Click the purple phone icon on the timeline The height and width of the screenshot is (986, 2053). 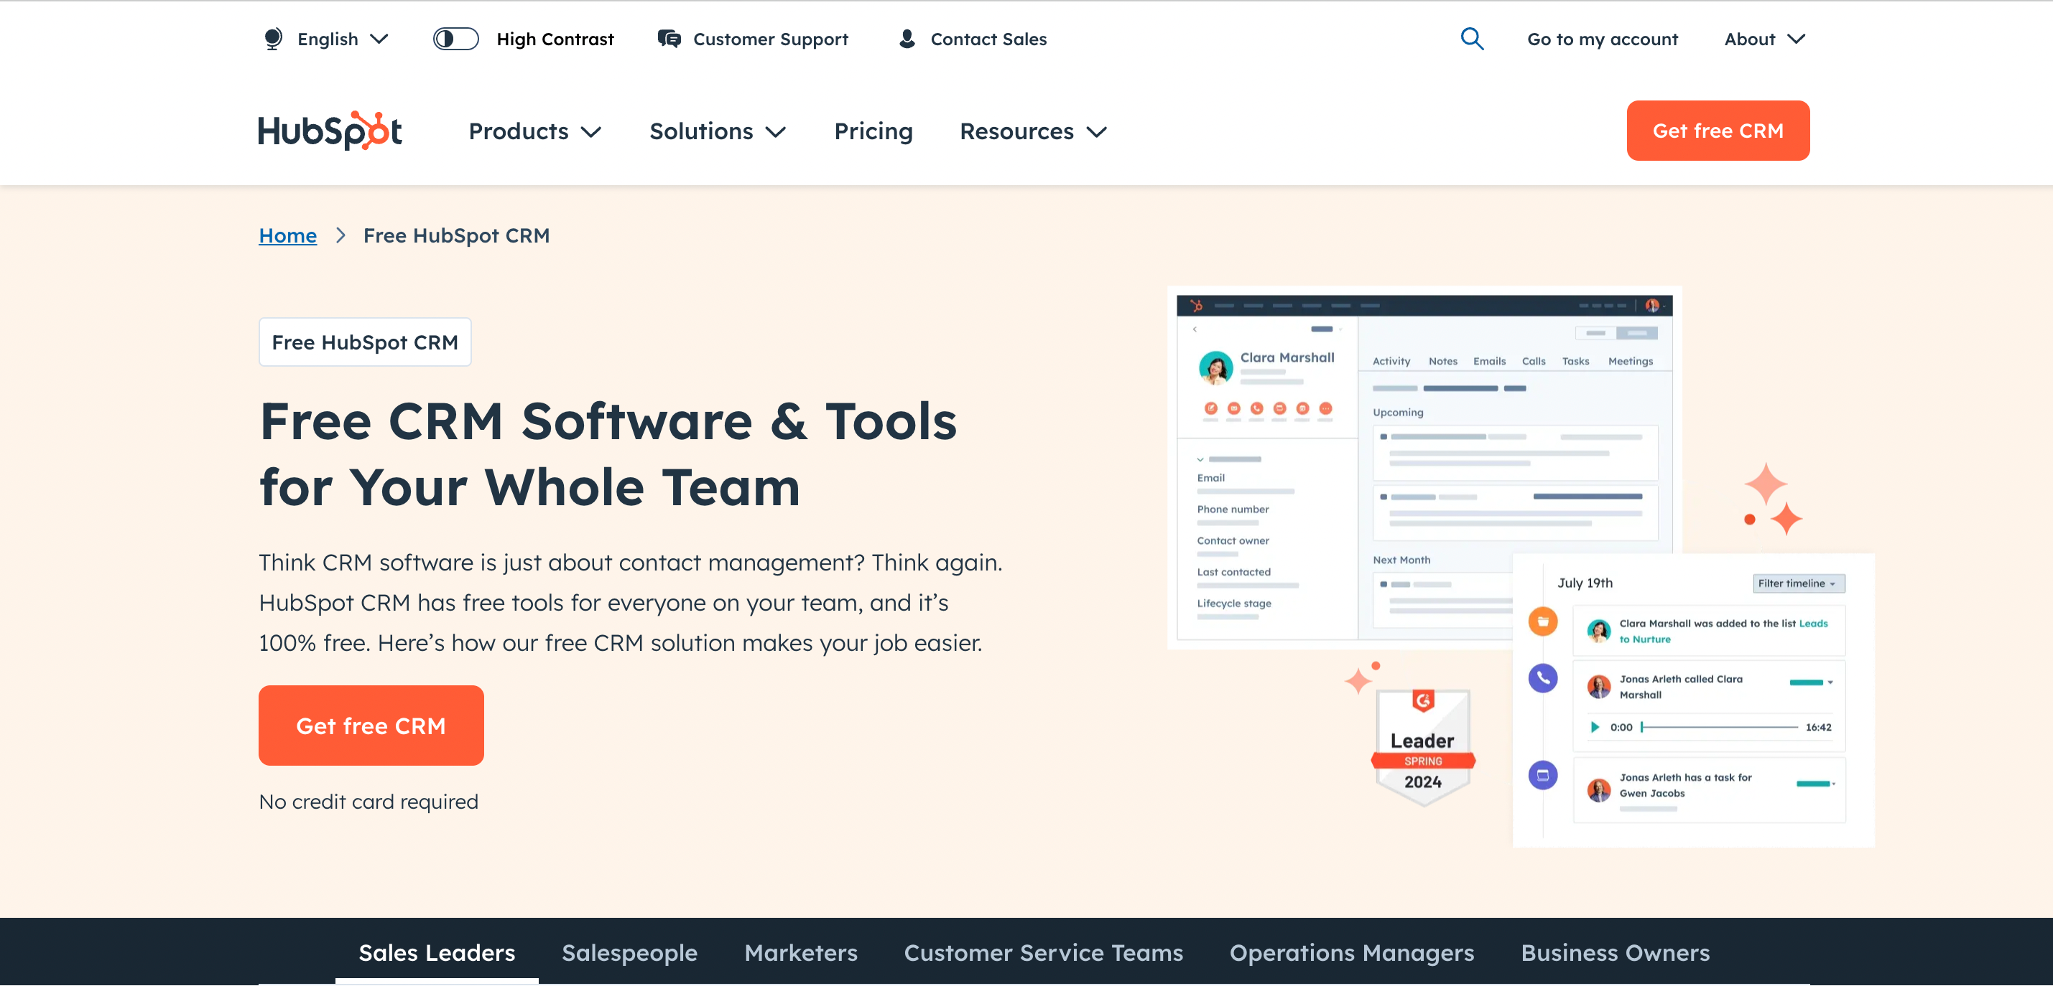[x=1543, y=677]
